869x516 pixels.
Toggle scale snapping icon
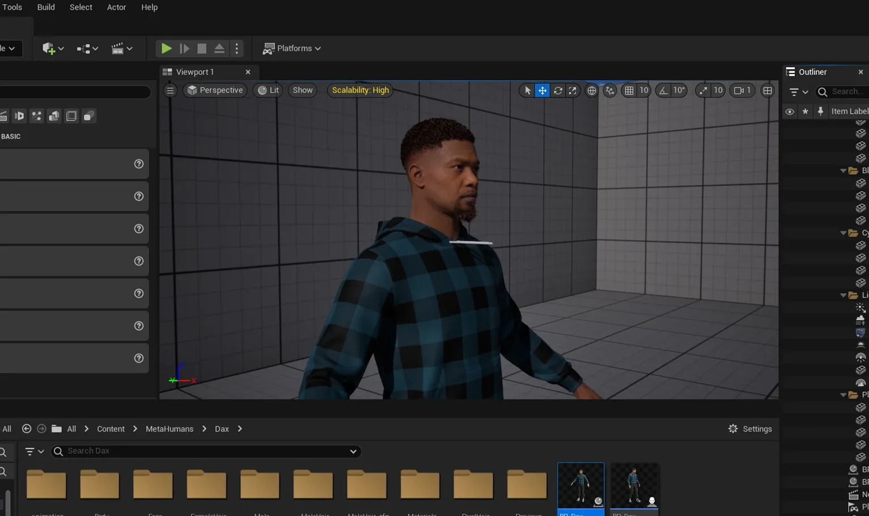click(703, 91)
